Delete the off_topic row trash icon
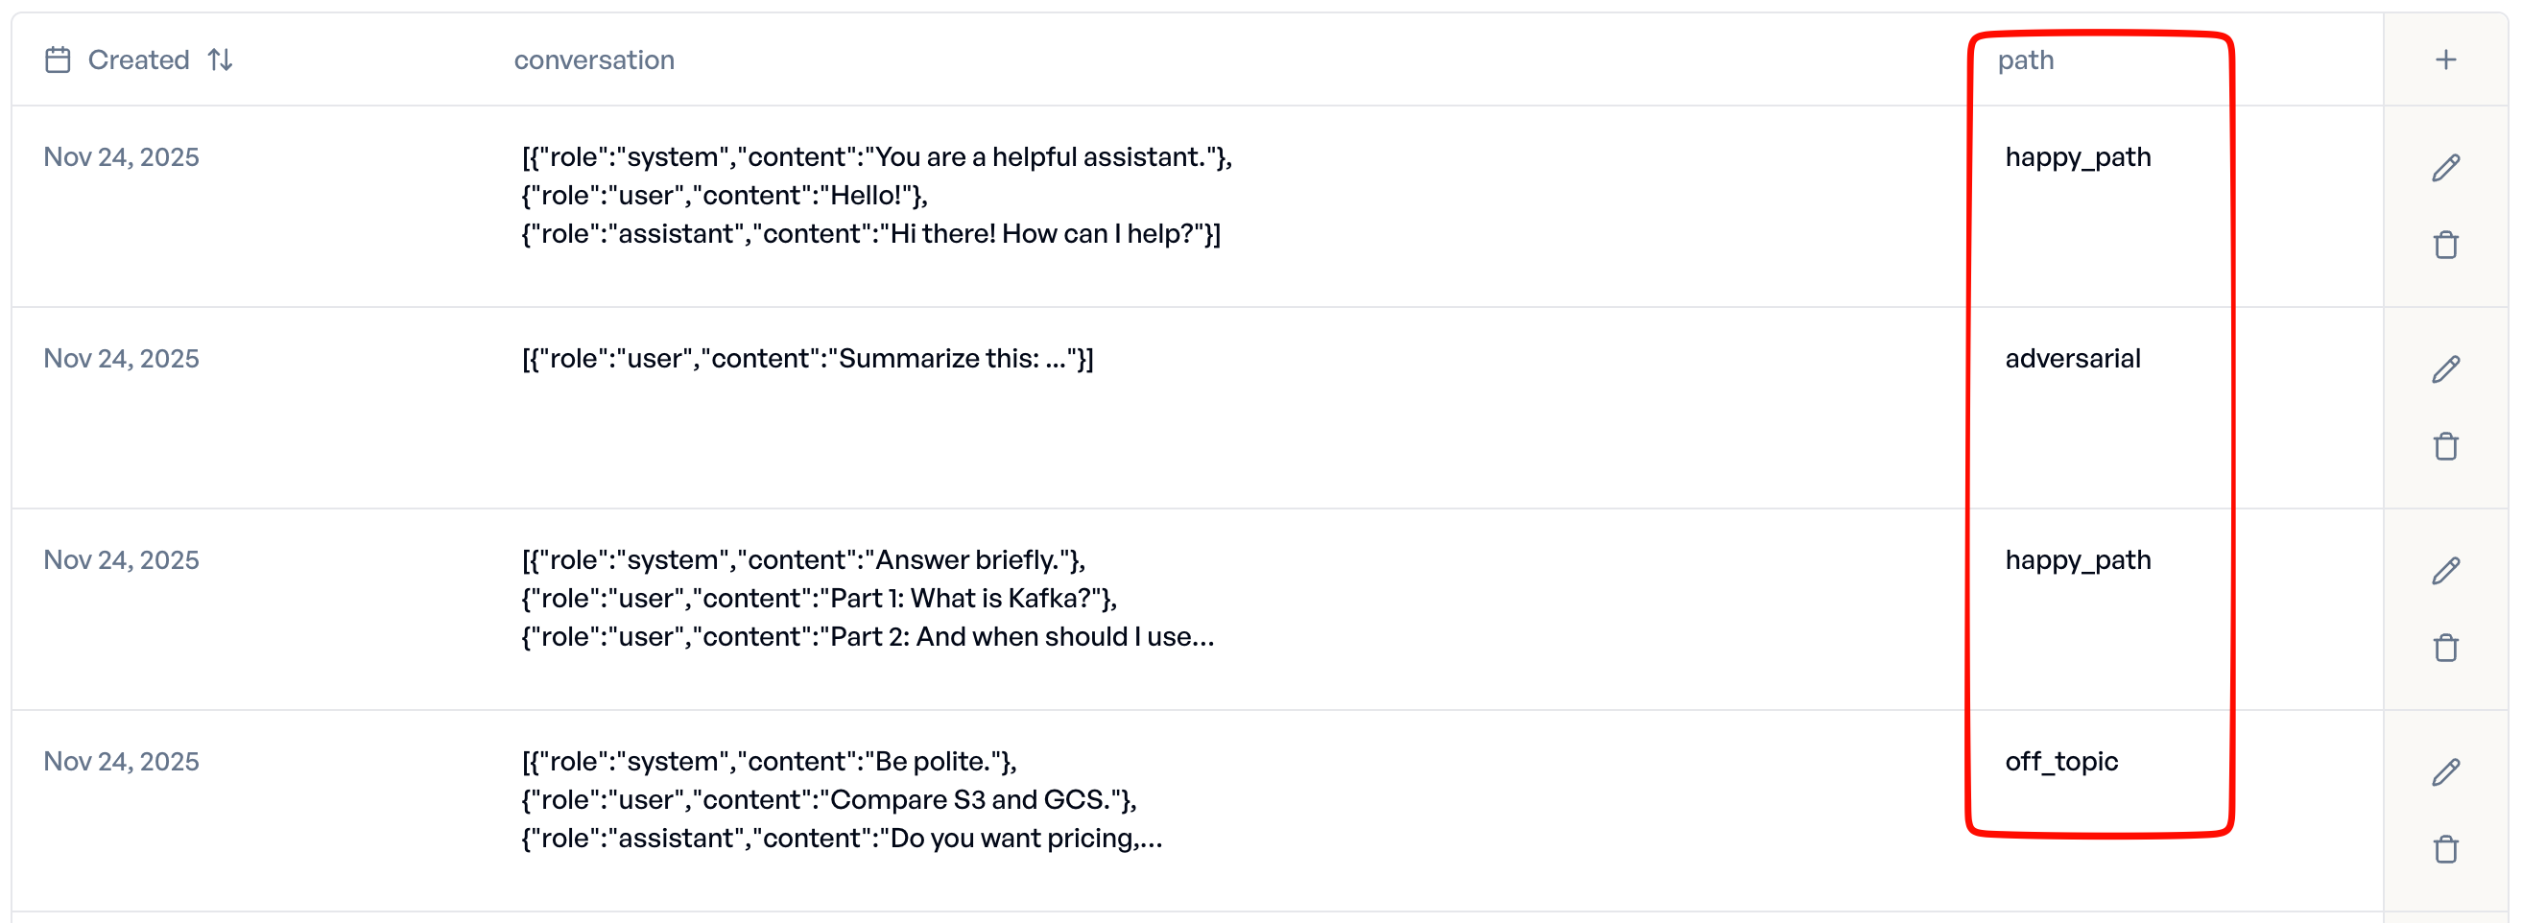The width and height of the screenshot is (2522, 923). click(2444, 849)
